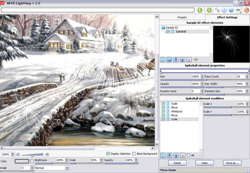This screenshot has height=173, width=250.
Task: Click the Sample 02 folder icon
Action: coord(163,28)
